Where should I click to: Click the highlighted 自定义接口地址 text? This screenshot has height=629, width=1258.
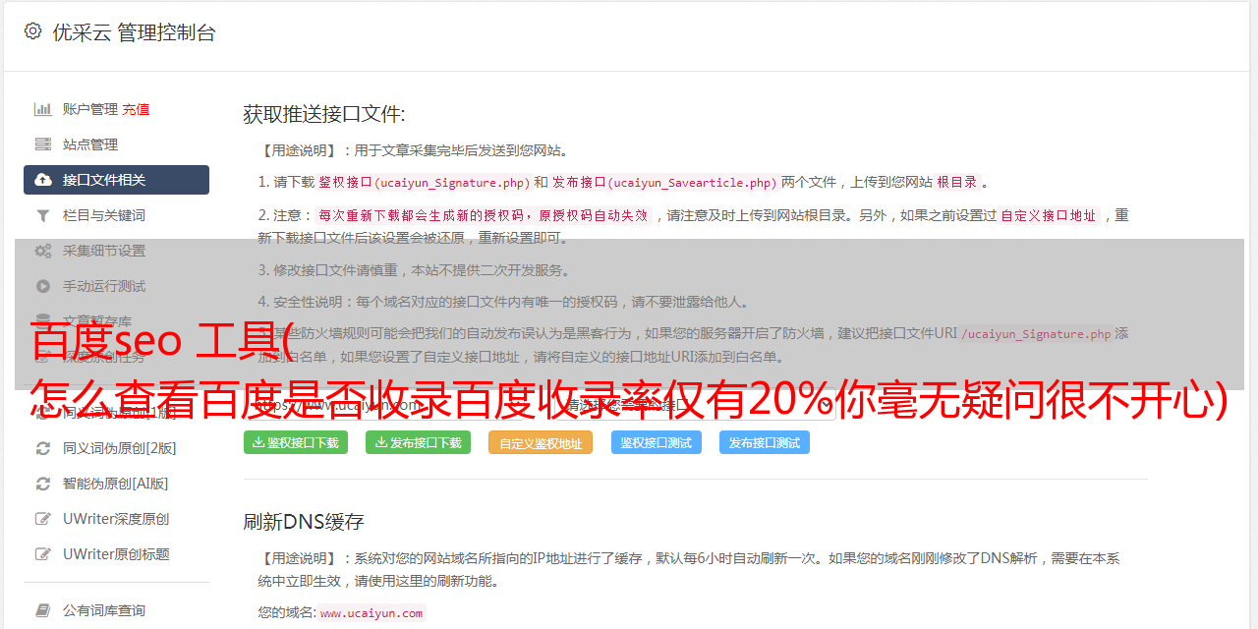pos(1049,215)
